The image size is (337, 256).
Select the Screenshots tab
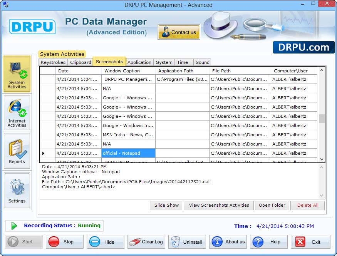point(109,62)
